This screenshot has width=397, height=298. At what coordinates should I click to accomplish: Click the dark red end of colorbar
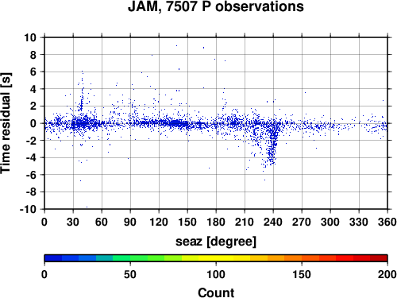[x=379, y=258]
